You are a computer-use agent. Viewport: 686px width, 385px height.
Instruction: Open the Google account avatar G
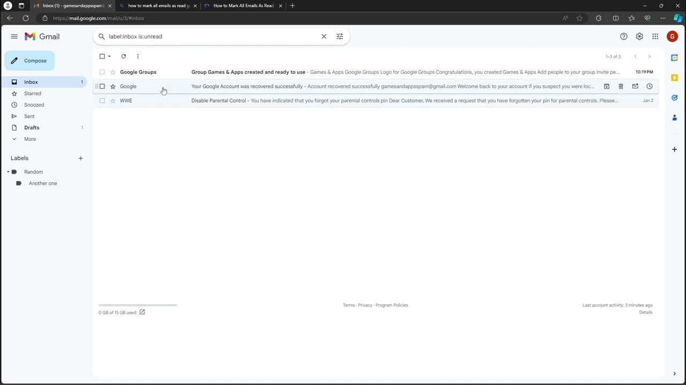tap(673, 36)
